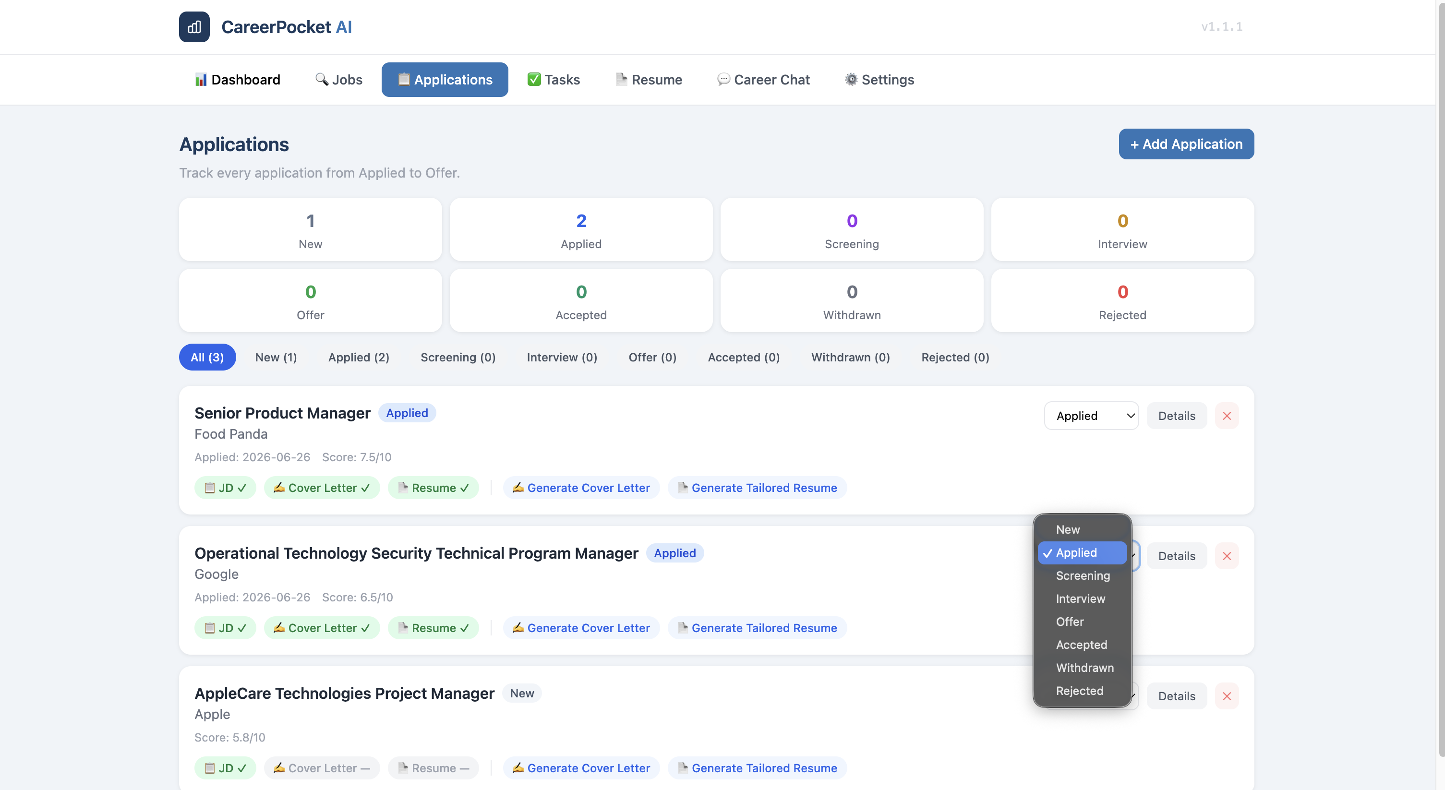1445x790 pixels.
Task: Open Details for the Google application
Action: (x=1176, y=556)
